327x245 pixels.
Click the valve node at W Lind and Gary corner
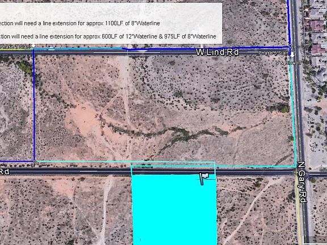(290, 46)
